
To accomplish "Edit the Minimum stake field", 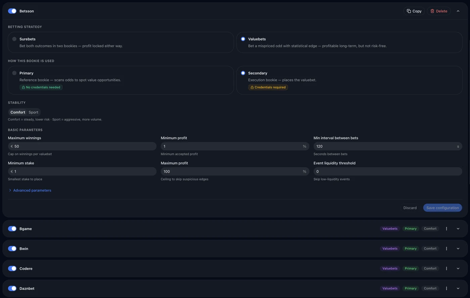I will click(82, 171).
